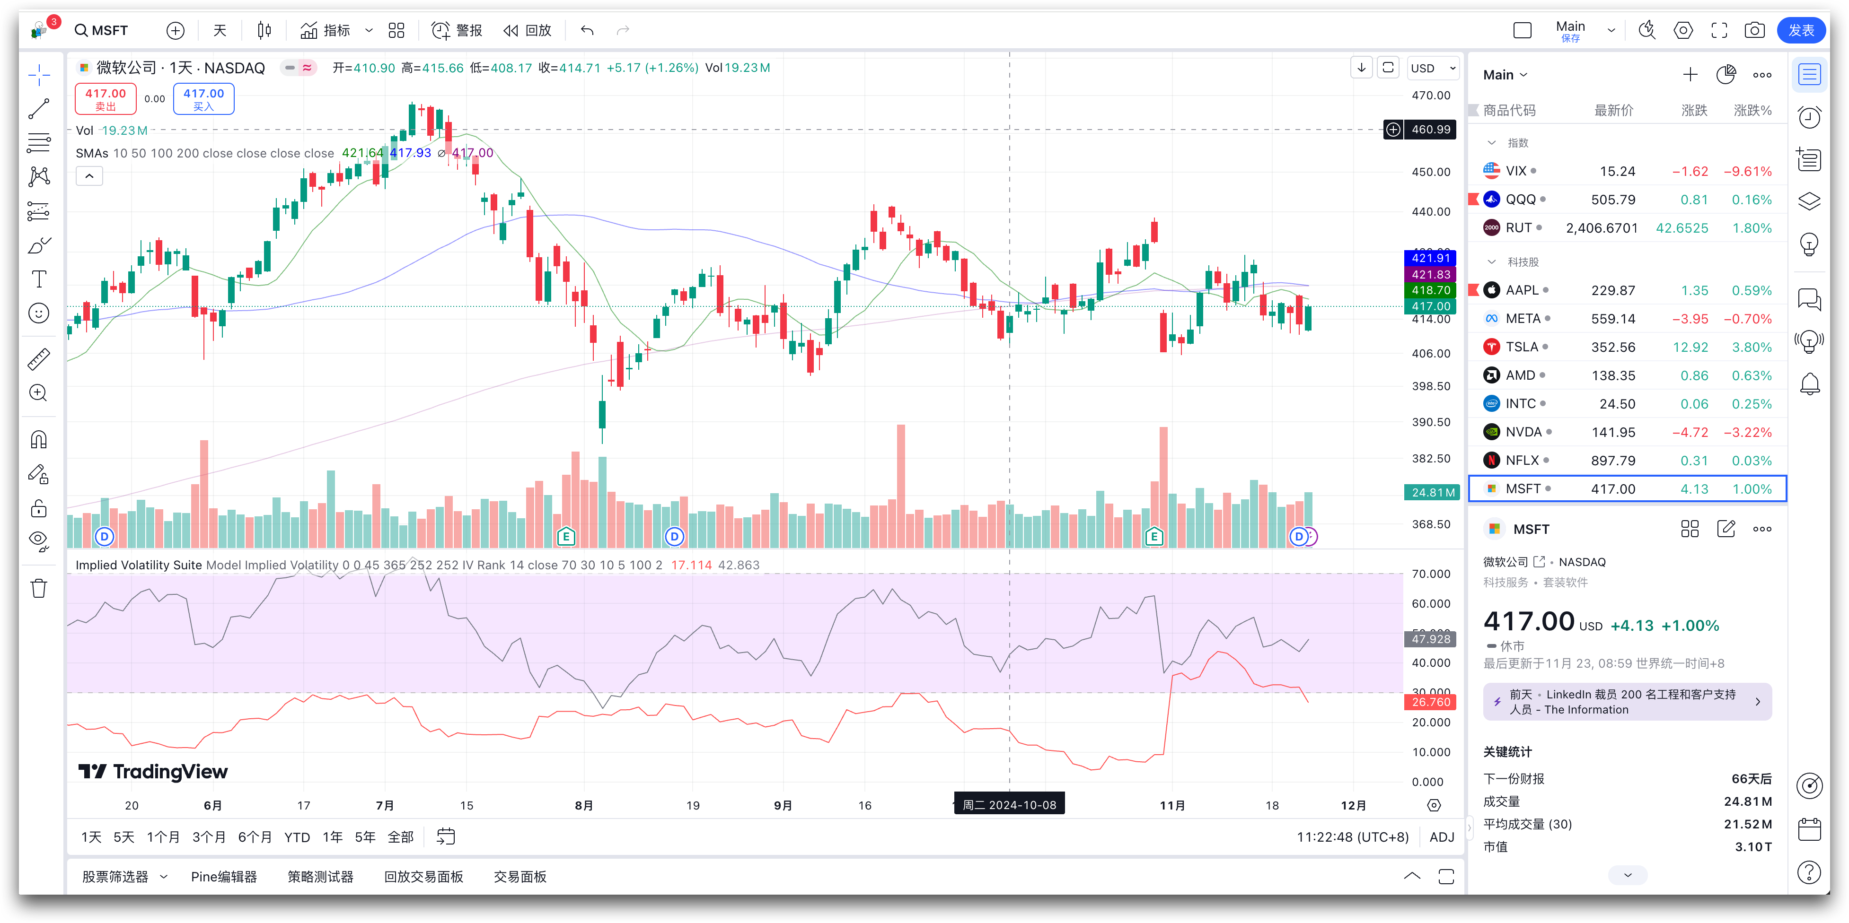Open the 股票筛选器 stock screener tab
This screenshot has width=1849, height=923.
click(115, 876)
